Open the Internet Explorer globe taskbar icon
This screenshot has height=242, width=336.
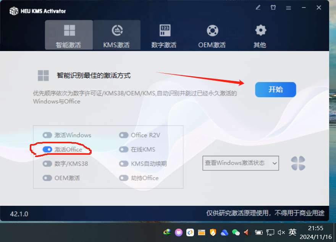[x=167, y=232]
